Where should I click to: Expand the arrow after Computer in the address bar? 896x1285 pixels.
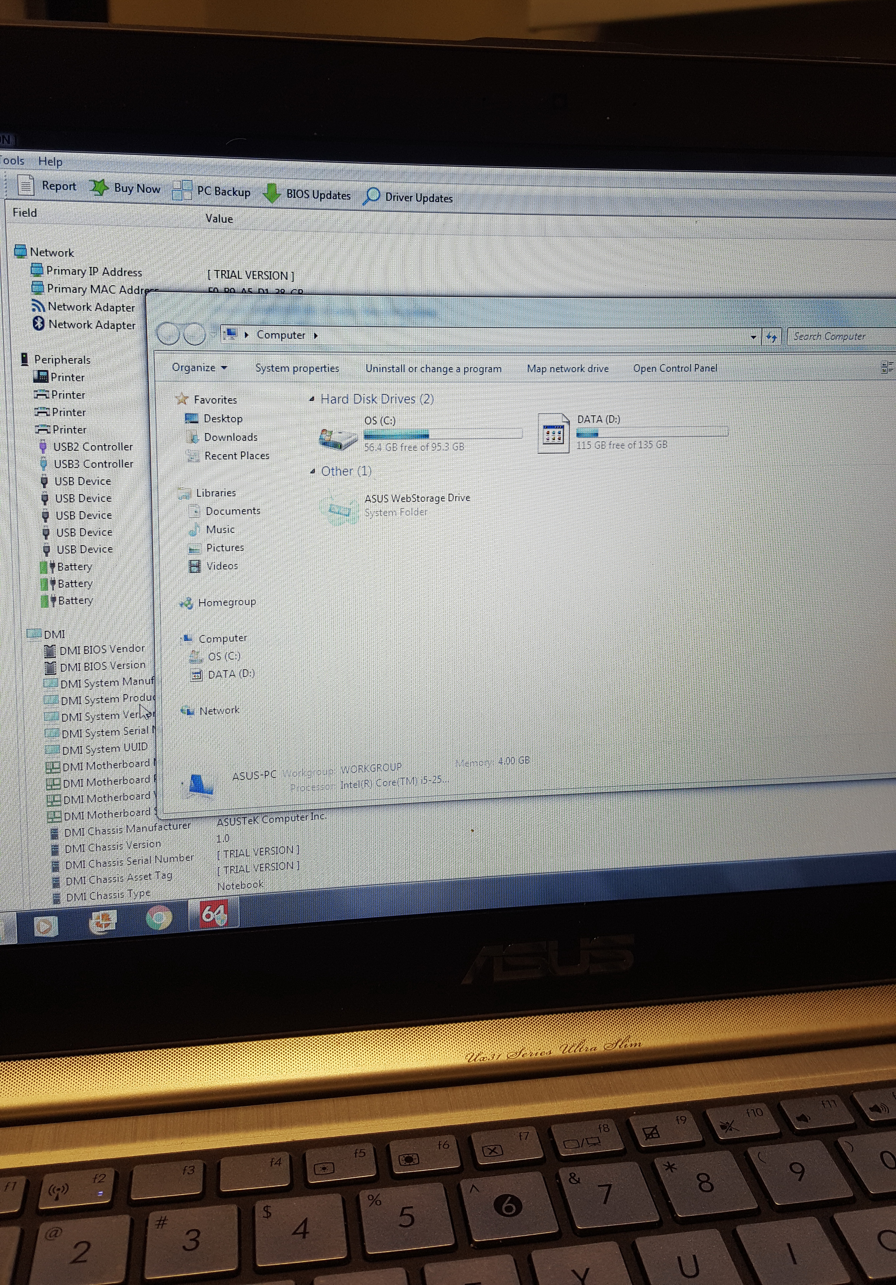point(316,335)
